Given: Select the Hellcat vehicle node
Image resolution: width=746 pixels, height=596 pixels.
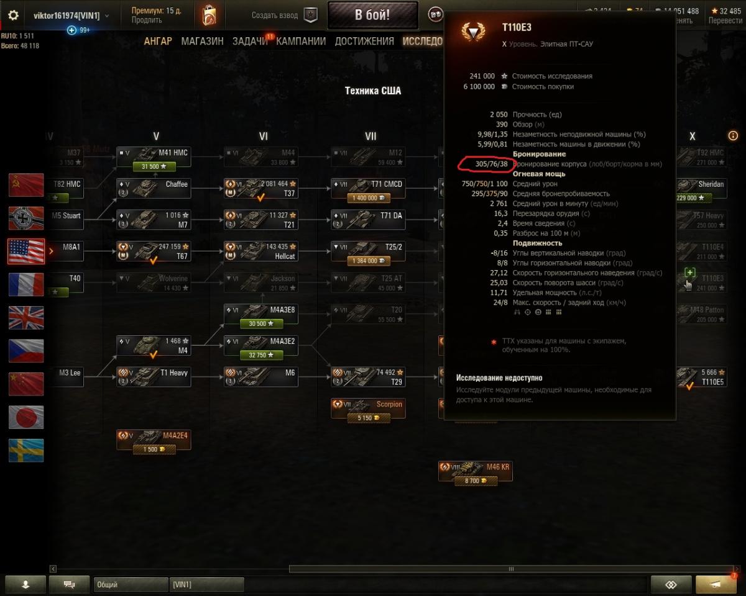Looking at the screenshot, I should [261, 251].
